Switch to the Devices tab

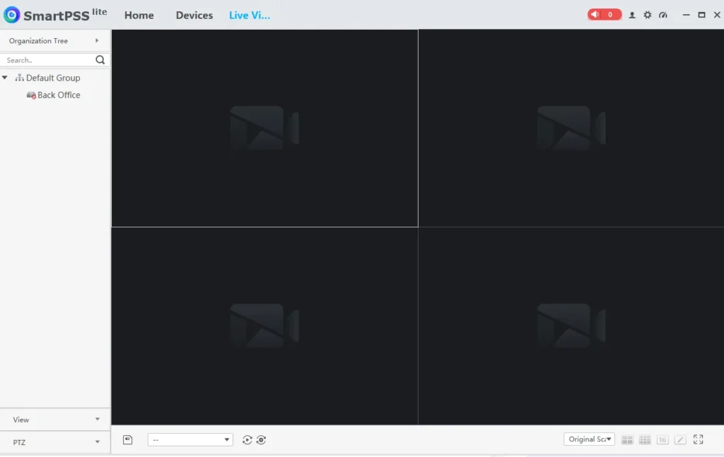(194, 16)
